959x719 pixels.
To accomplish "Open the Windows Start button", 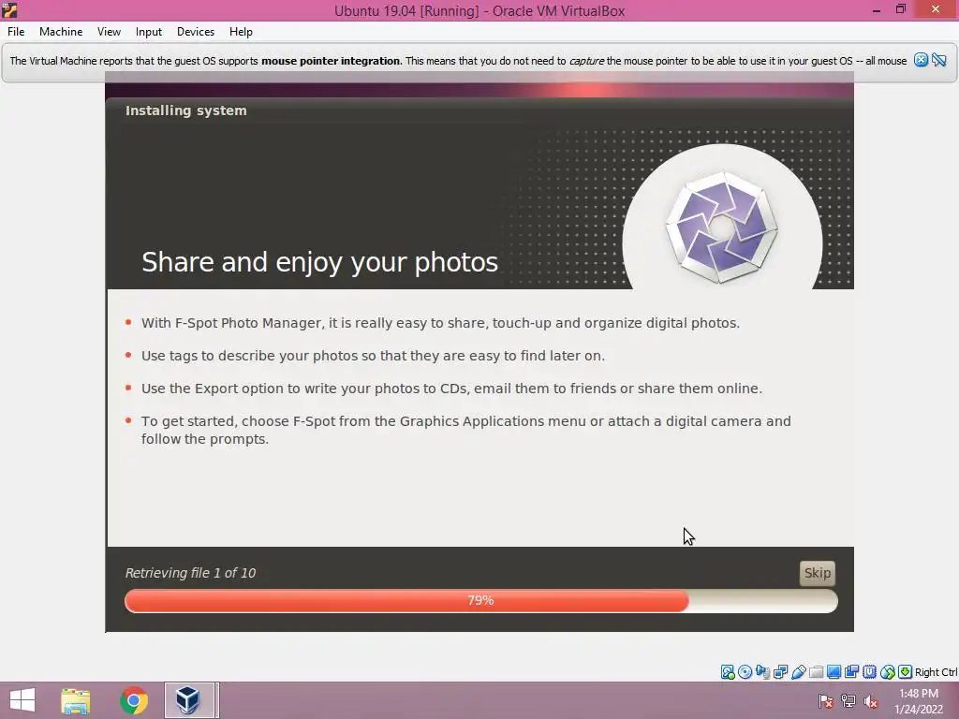I will (22, 700).
